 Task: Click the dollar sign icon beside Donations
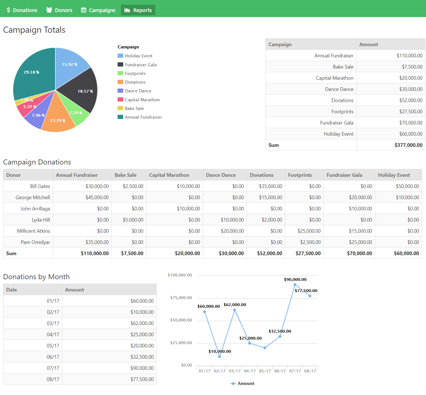pos(9,10)
